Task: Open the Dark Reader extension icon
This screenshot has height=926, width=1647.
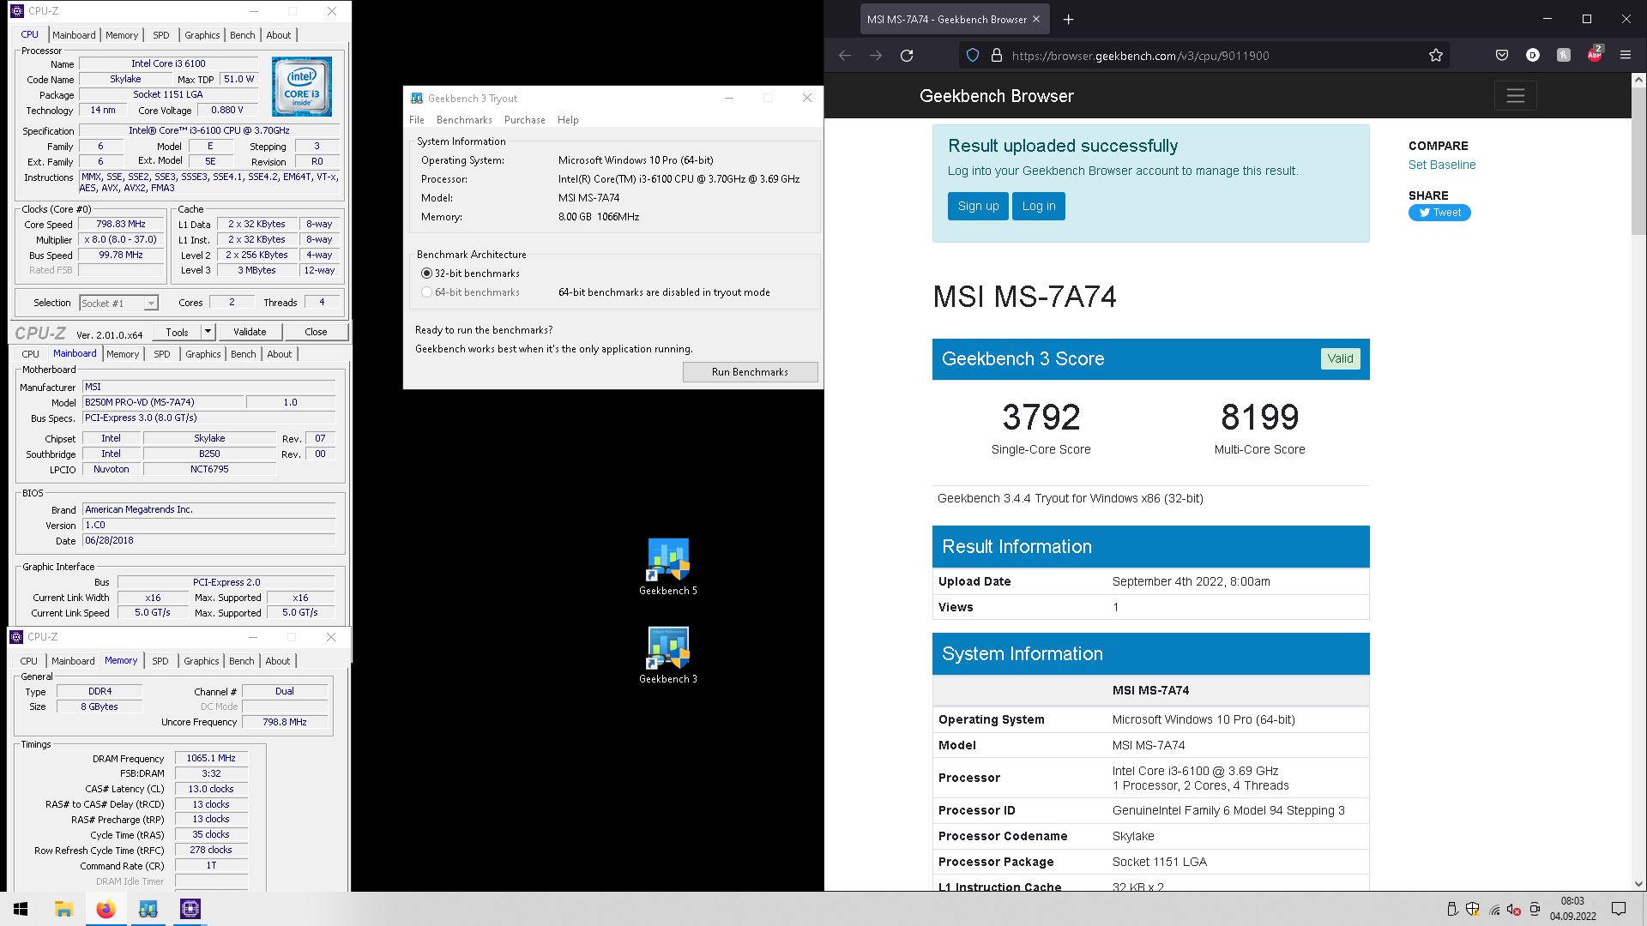Action: (1533, 56)
